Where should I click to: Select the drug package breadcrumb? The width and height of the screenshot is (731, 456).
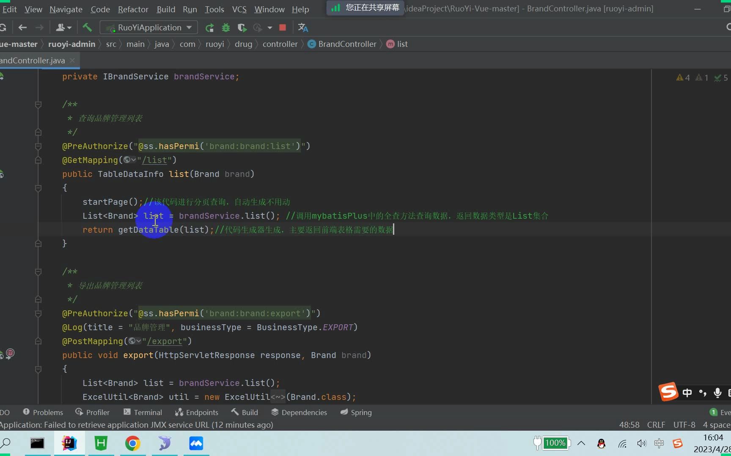point(243,44)
